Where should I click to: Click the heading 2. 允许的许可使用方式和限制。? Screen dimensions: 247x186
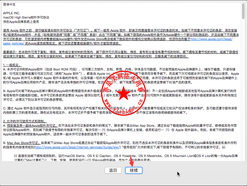pos(25,121)
